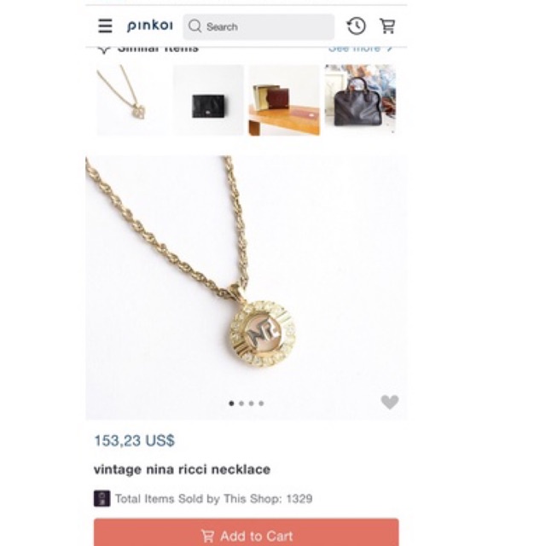Select the first image carousel dot

(231, 404)
